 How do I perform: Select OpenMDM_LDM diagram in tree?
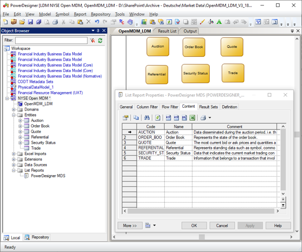pos(38,104)
